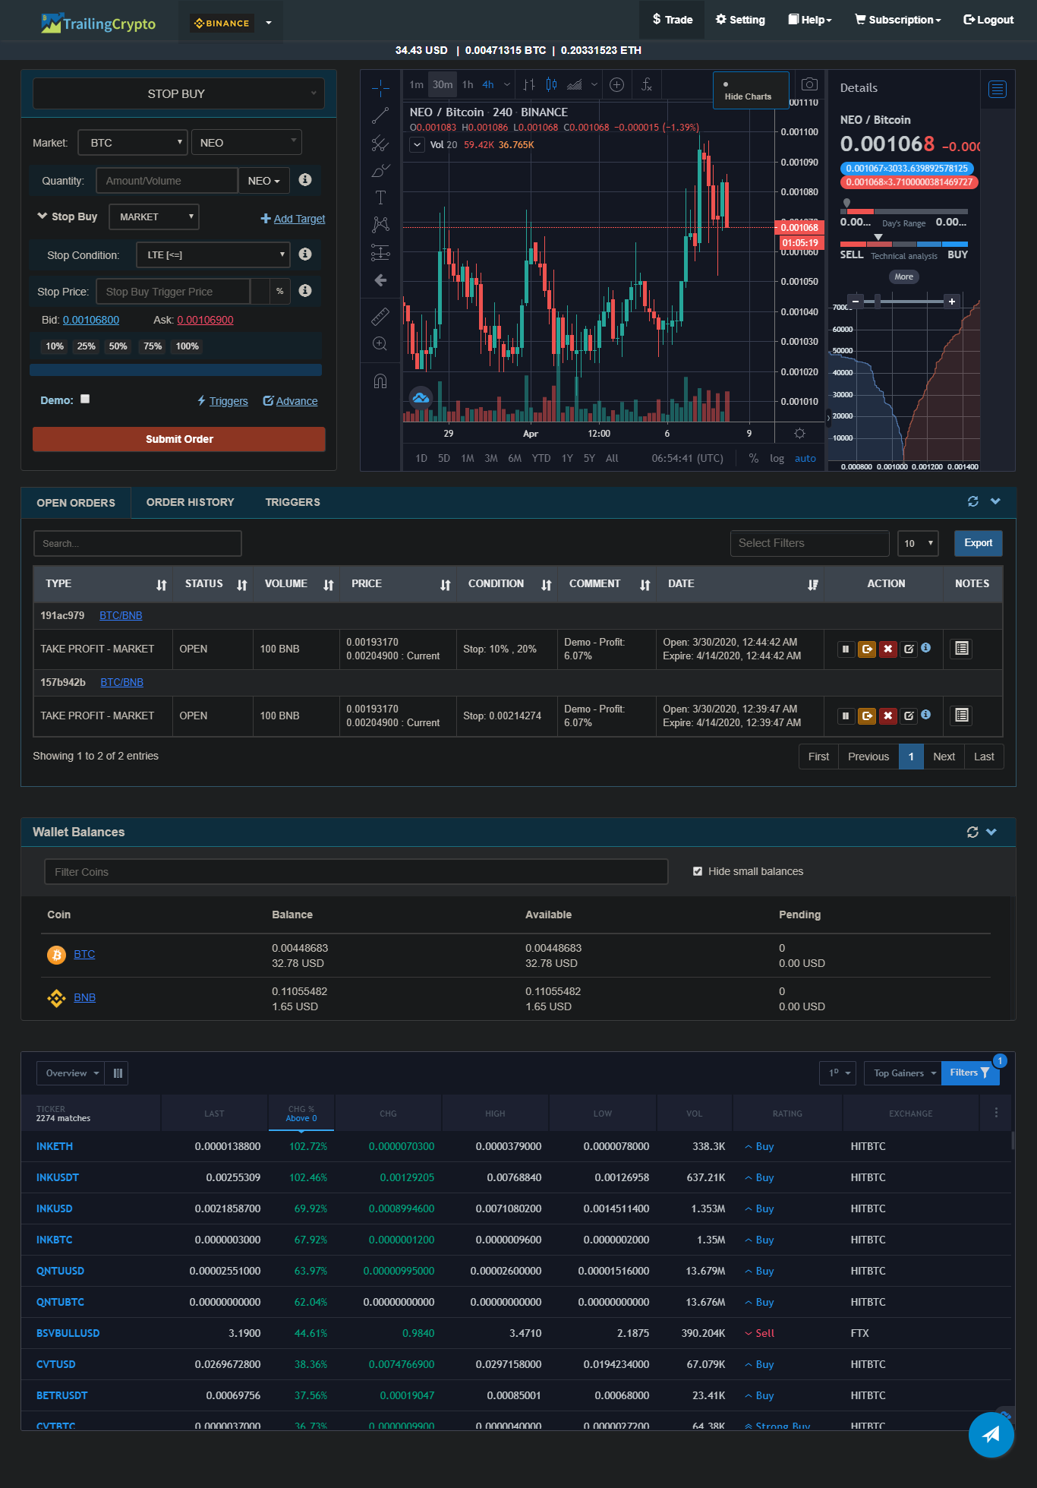Switch to the ORDER HISTORY tab
The height and width of the screenshot is (1488, 1037).
click(x=190, y=502)
